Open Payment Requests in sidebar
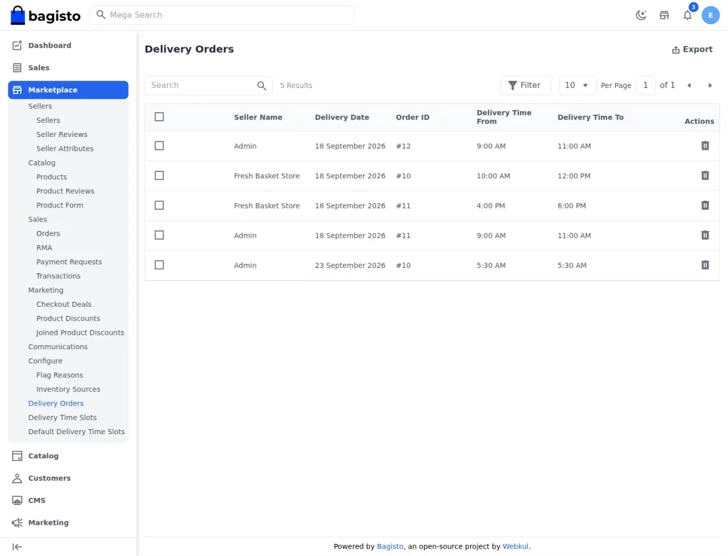Image resolution: width=728 pixels, height=556 pixels. tap(69, 262)
